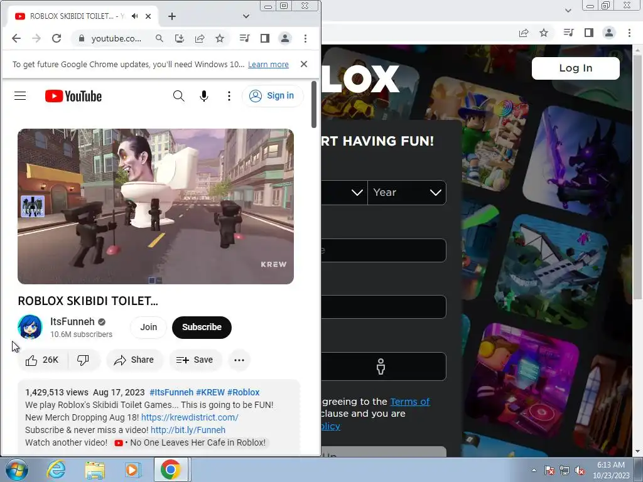Image resolution: width=643 pixels, height=482 pixels.
Task: Share this page icon in YouTube window
Action: (x=200, y=38)
